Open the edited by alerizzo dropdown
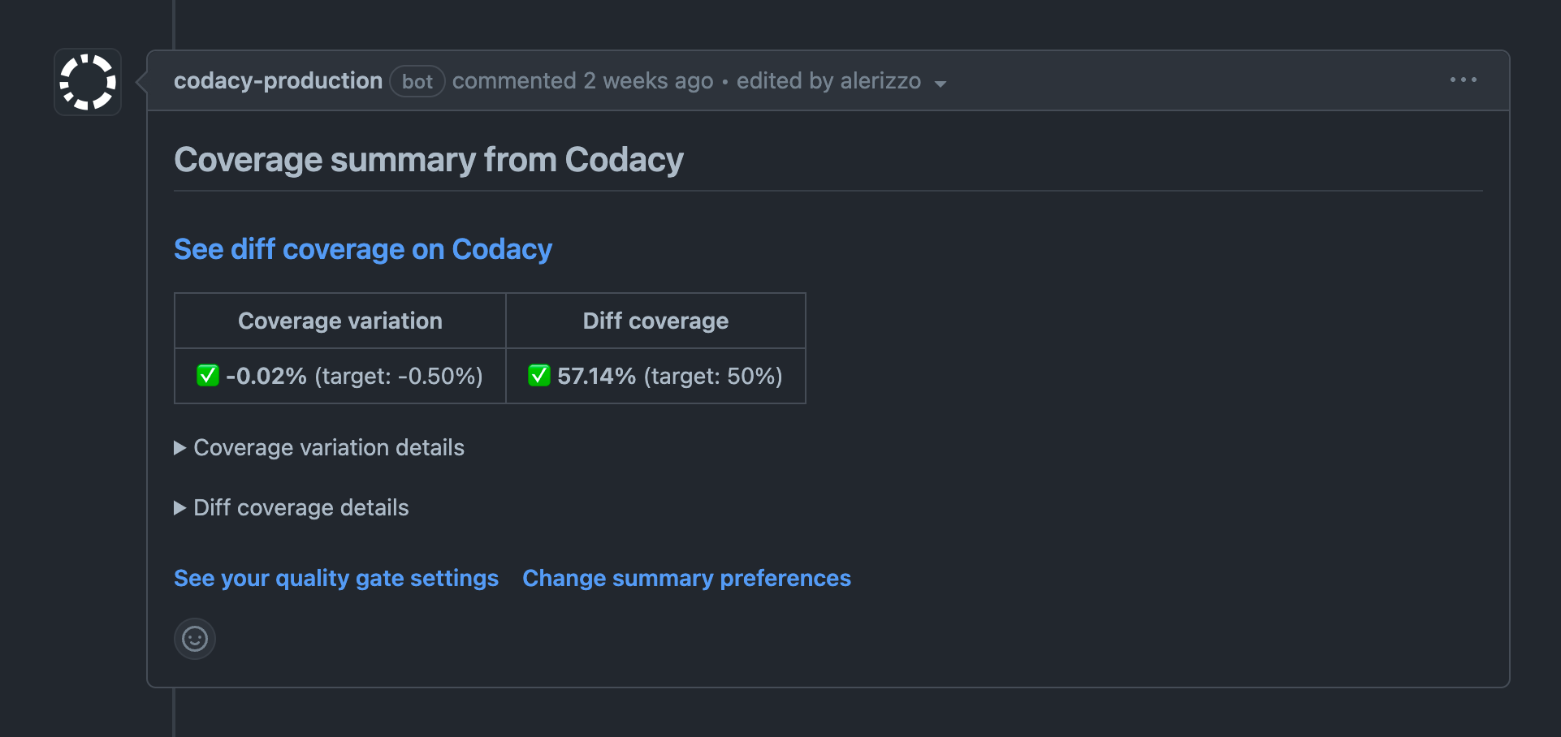Image resolution: width=1561 pixels, height=737 pixels. click(x=940, y=83)
